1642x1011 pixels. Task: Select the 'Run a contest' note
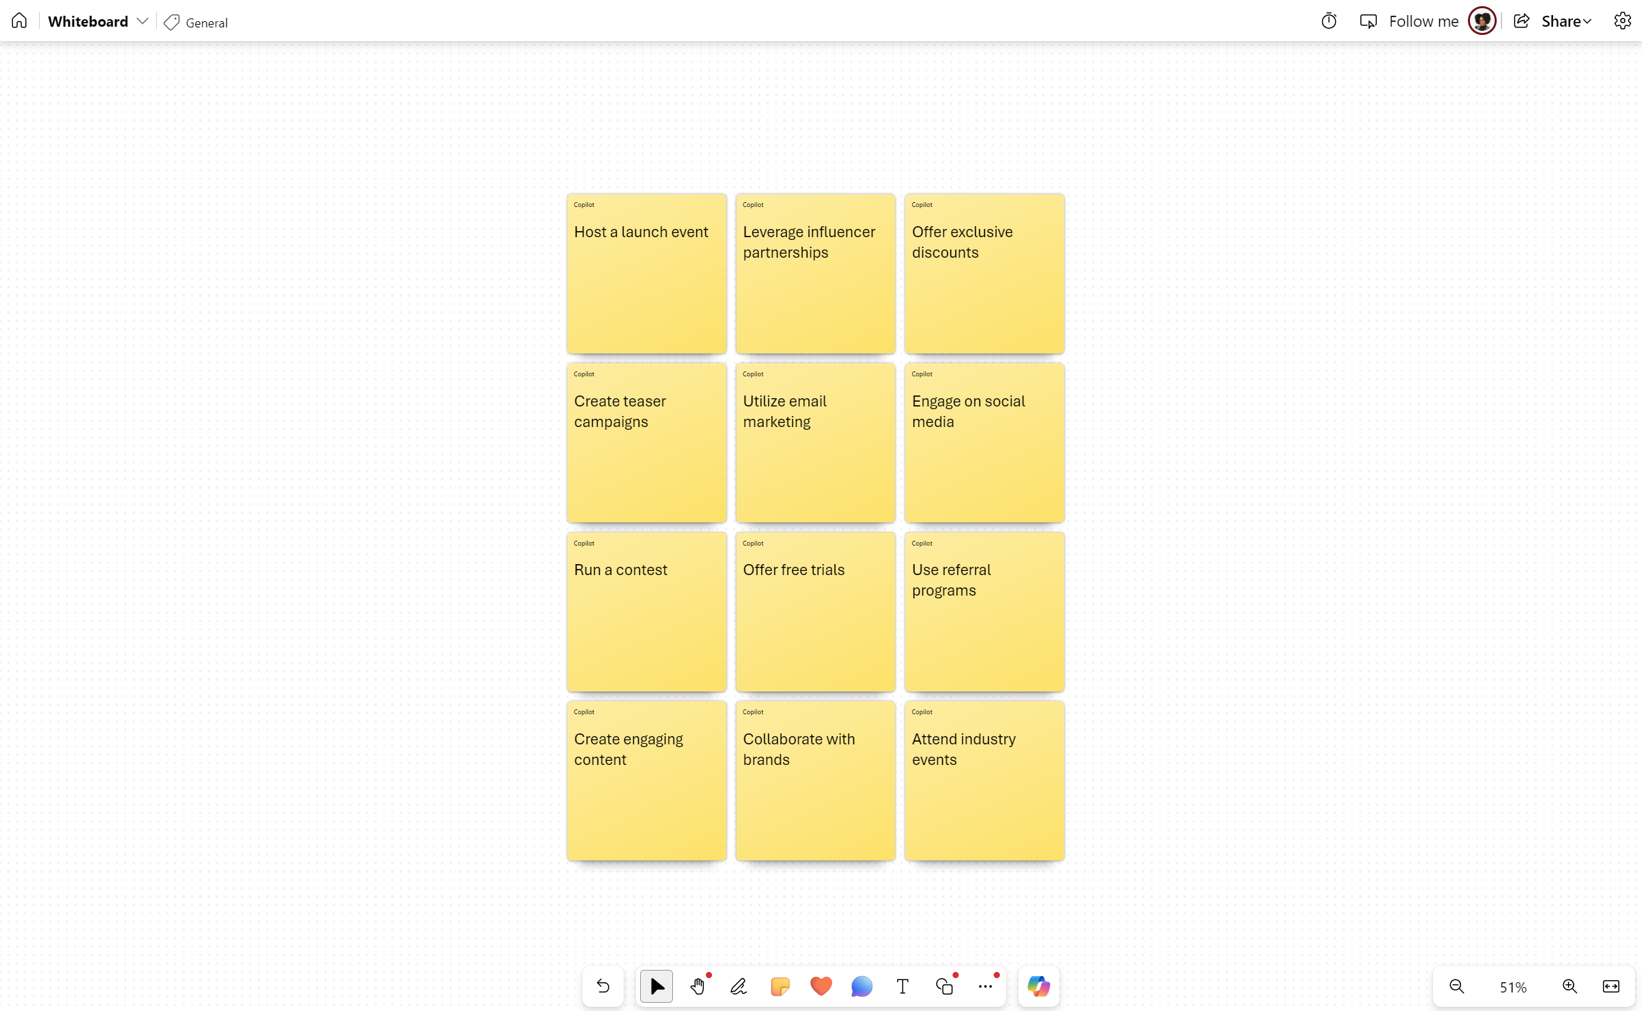[x=646, y=611]
